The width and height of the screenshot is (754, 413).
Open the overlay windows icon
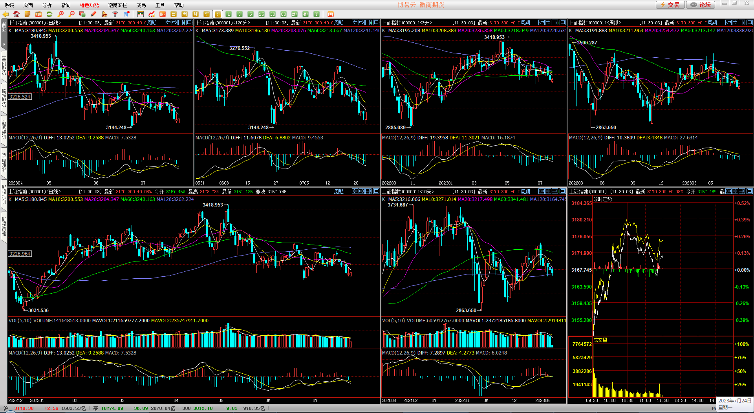point(82,14)
